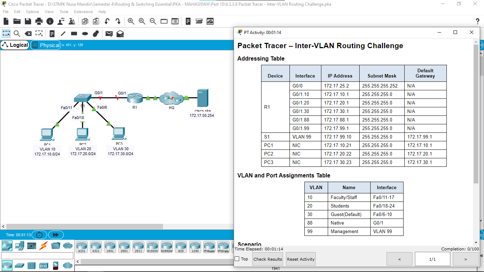This screenshot has width=484, height=272.
Task: Open the Options menu
Action: pos(32,12)
